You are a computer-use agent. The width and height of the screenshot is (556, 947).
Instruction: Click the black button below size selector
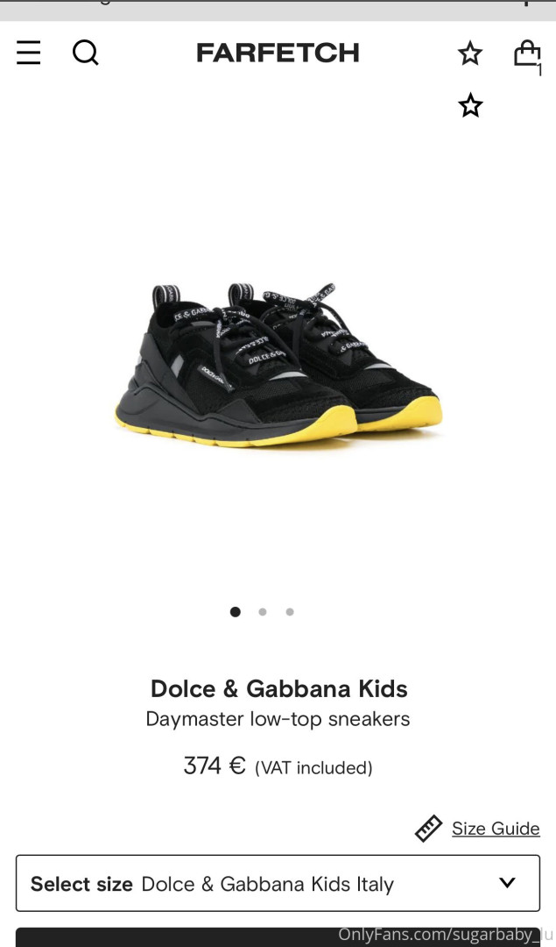coord(278,937)
